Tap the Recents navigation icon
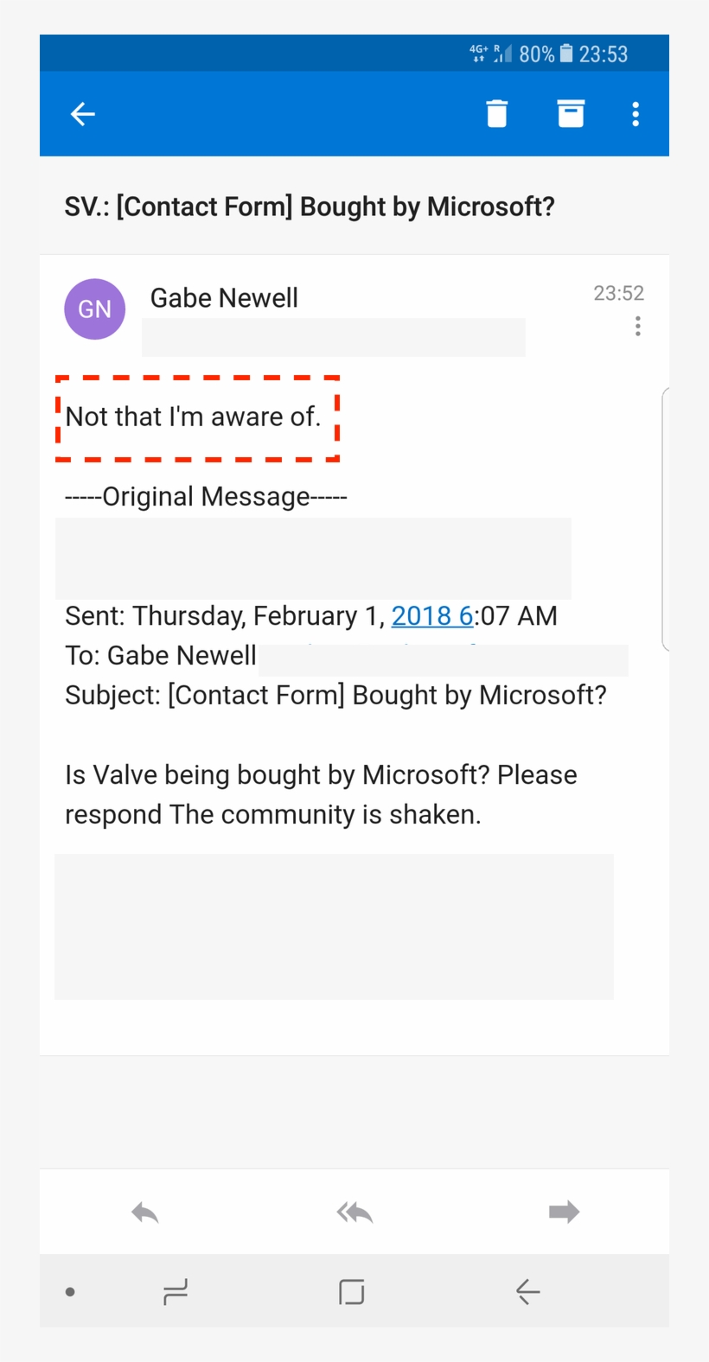Viewport: 709px width, 1362px height. tap(176, 1291)
